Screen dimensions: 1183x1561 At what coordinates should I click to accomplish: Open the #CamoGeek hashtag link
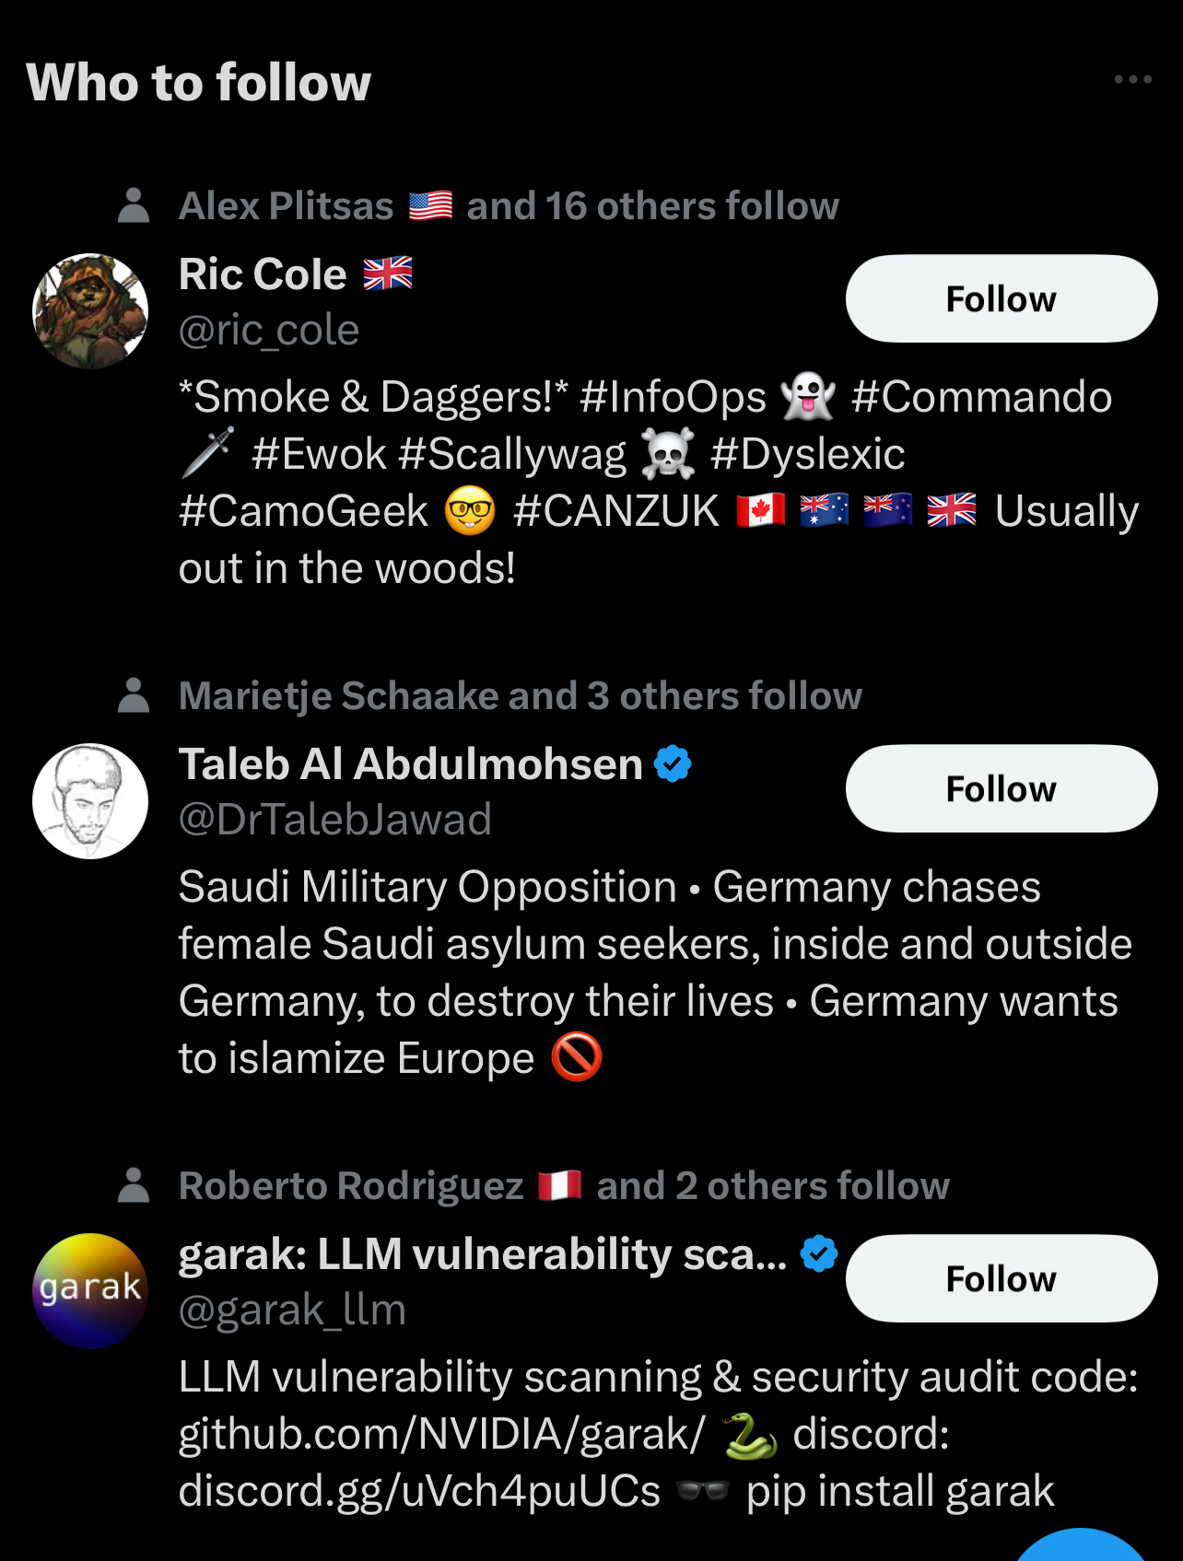point(303,511)
